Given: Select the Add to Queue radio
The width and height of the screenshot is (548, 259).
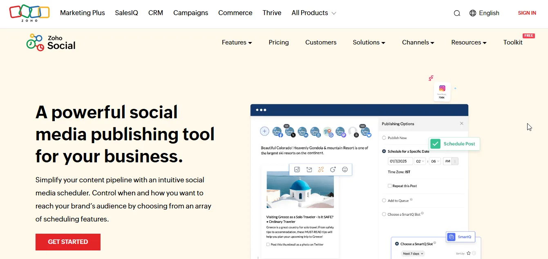Looking at the screenshot, I should coord(384,201).
